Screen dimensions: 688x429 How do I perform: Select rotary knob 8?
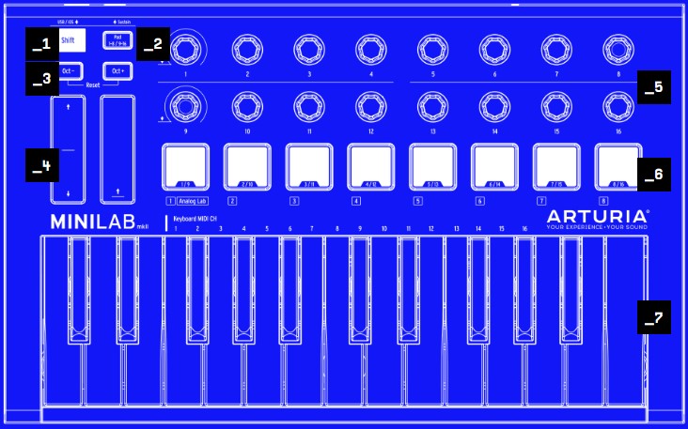tap(618, 49)
